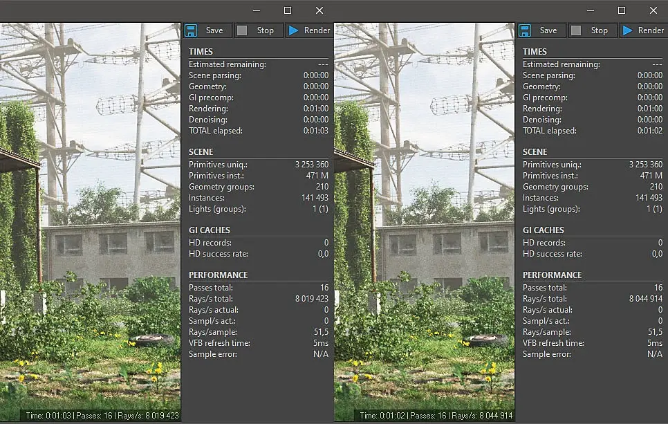Image resolution: width=668 pixels, height=424 pixels.
Task: Click the Rays/s total value 8 044 914
Action: [646, 299]
